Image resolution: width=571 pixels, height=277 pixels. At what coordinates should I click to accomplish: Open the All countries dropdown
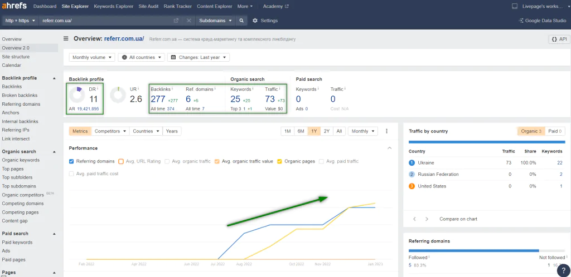(141, 57)
